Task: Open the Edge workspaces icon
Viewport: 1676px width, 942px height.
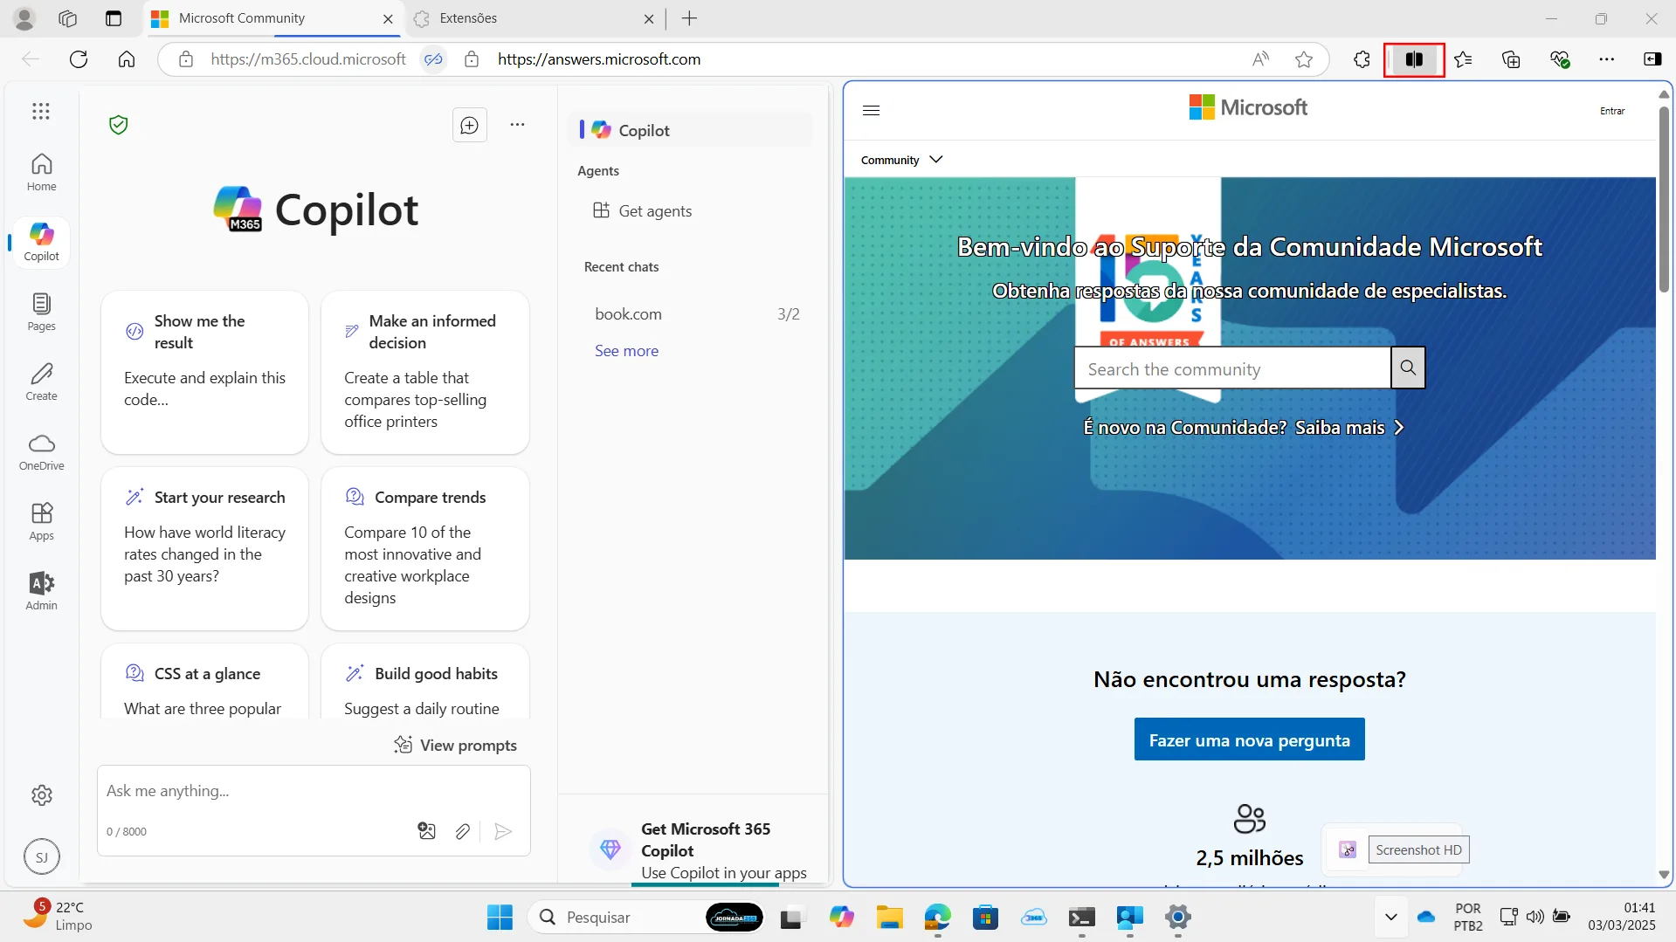Action: (67, 18)
